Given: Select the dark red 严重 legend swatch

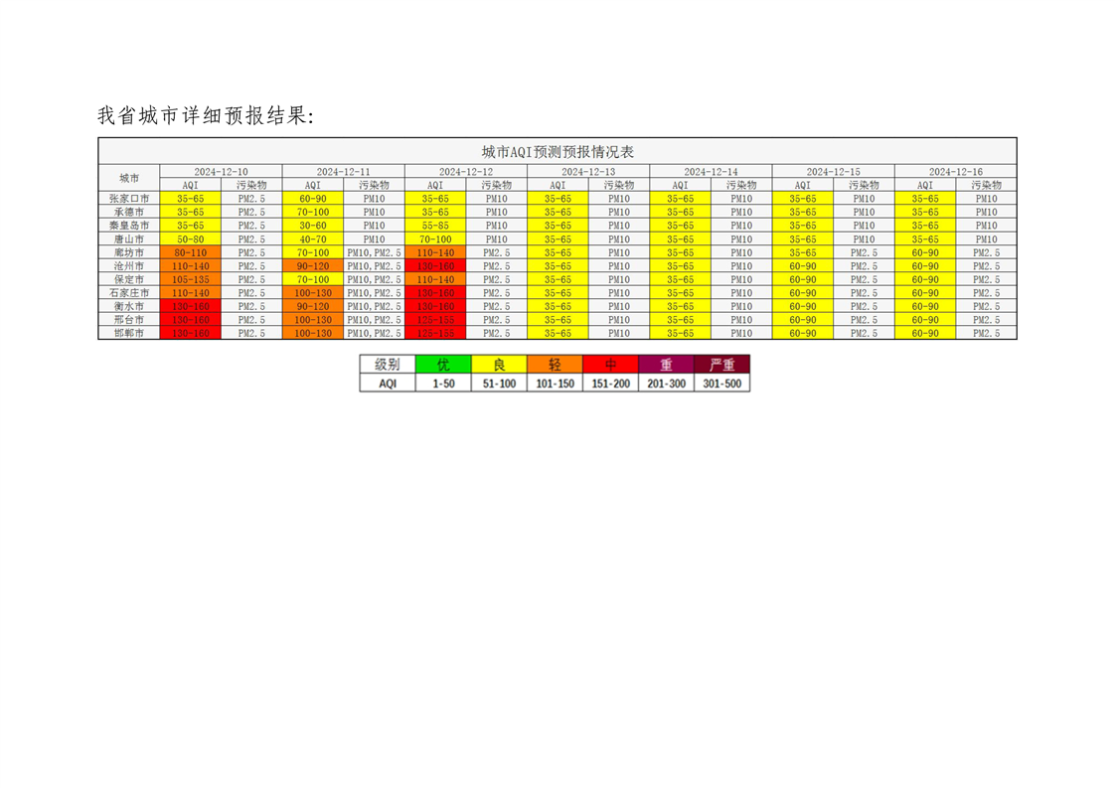Looking at the screenshot, I should click(722, 365).
